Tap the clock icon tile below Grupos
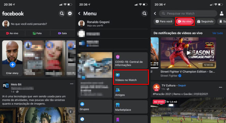Screen dimensions: 226x123 click(95, 119)
